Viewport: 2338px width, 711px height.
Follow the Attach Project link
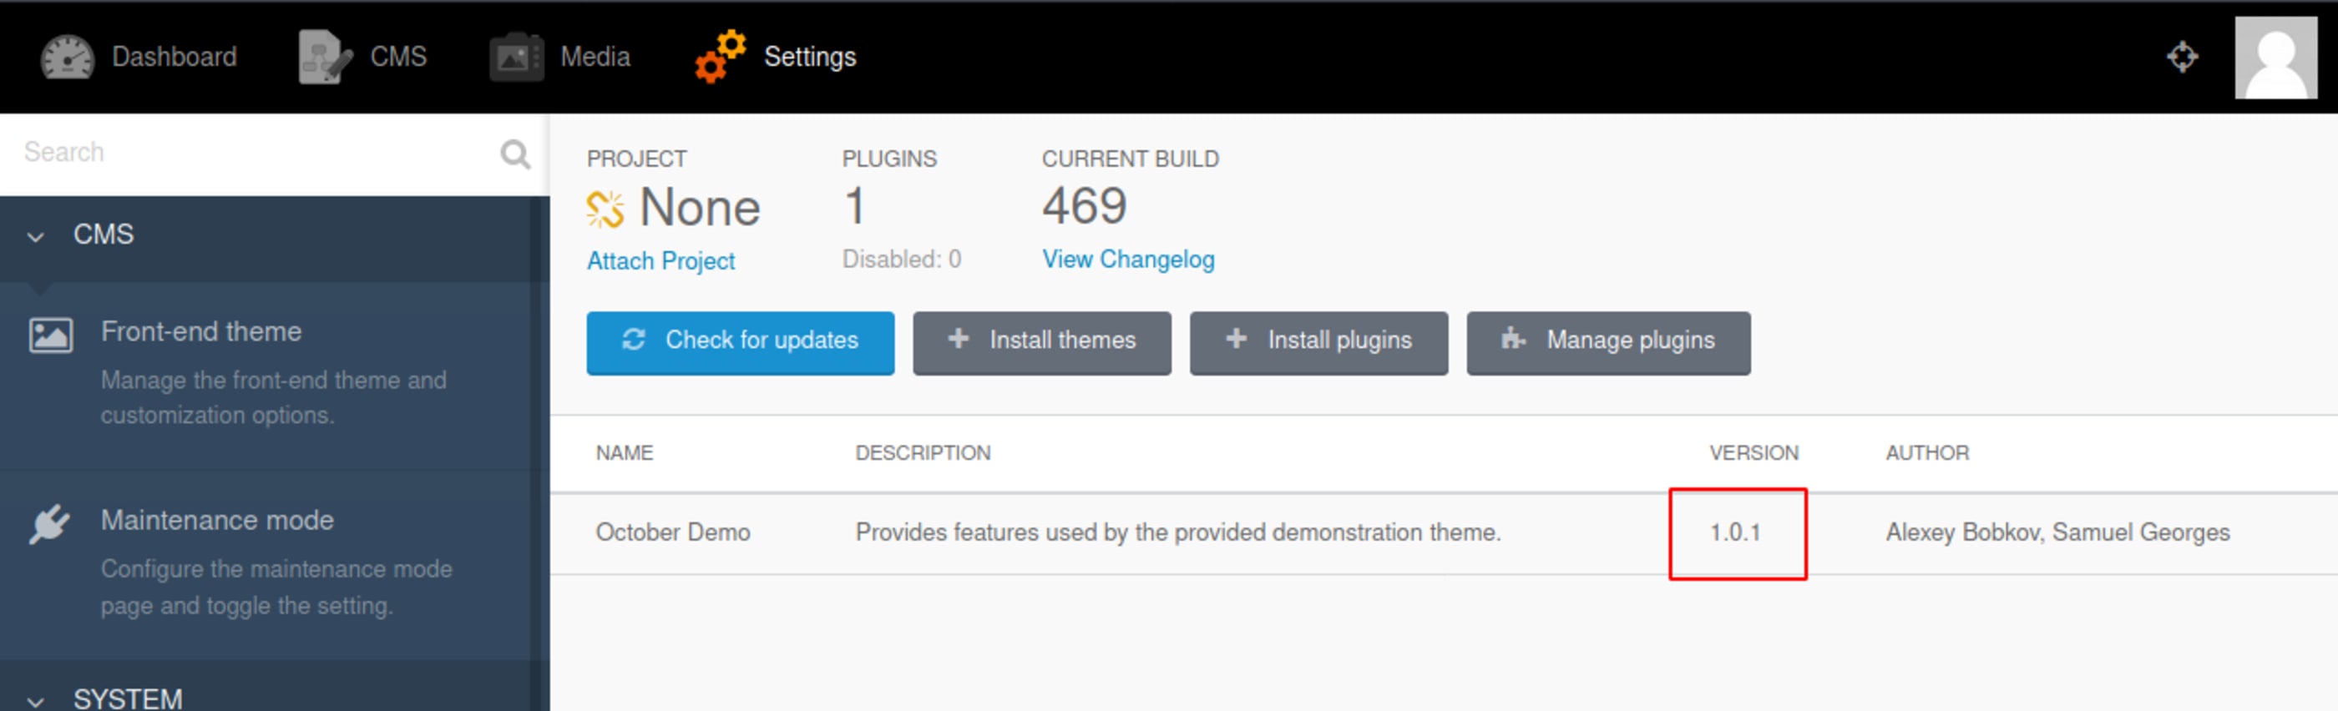click(660, 261)
